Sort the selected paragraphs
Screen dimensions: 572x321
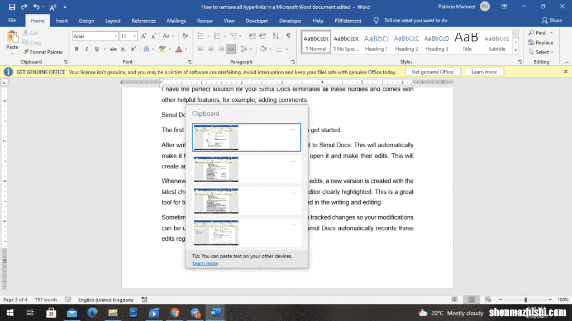pos(276,36)
